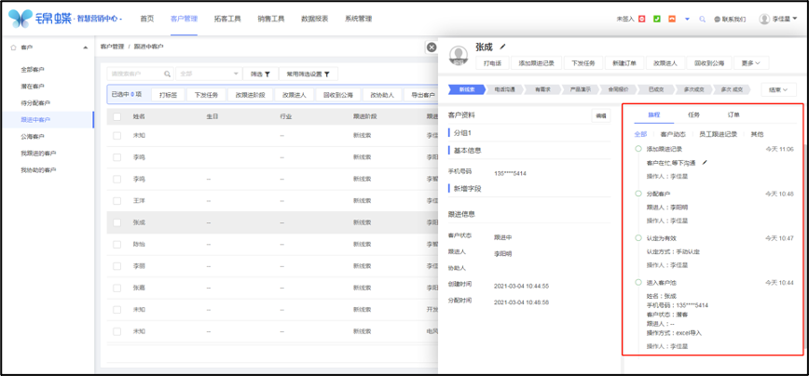Click the home icon beside 客户 in sidebar
This screenshot has width=809, height=376.
tap(13, 47)
